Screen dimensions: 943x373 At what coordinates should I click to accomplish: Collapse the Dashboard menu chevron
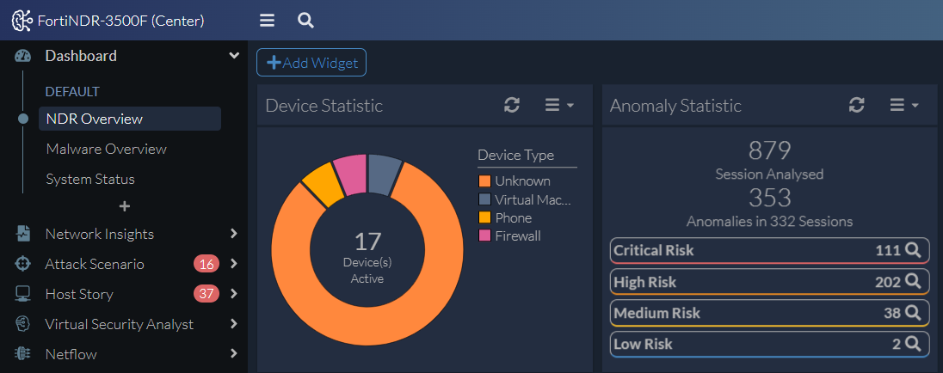[234, 56]
